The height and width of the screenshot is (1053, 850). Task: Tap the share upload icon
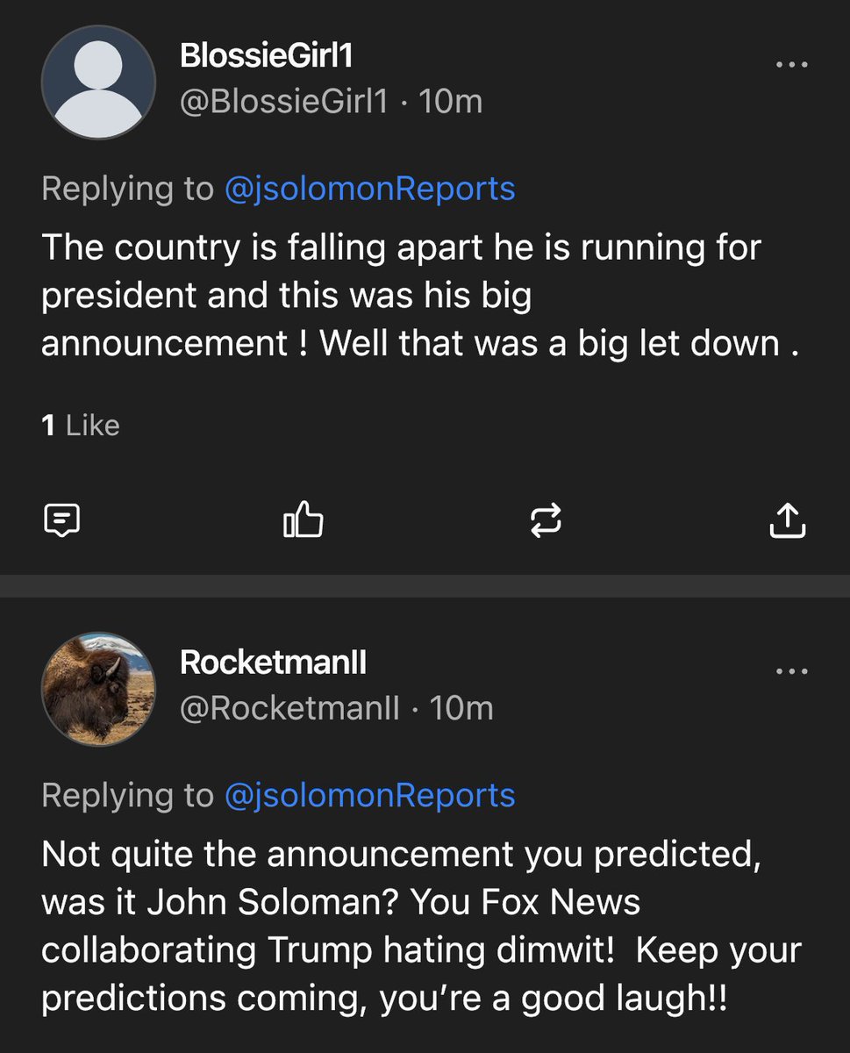(787, 520)
